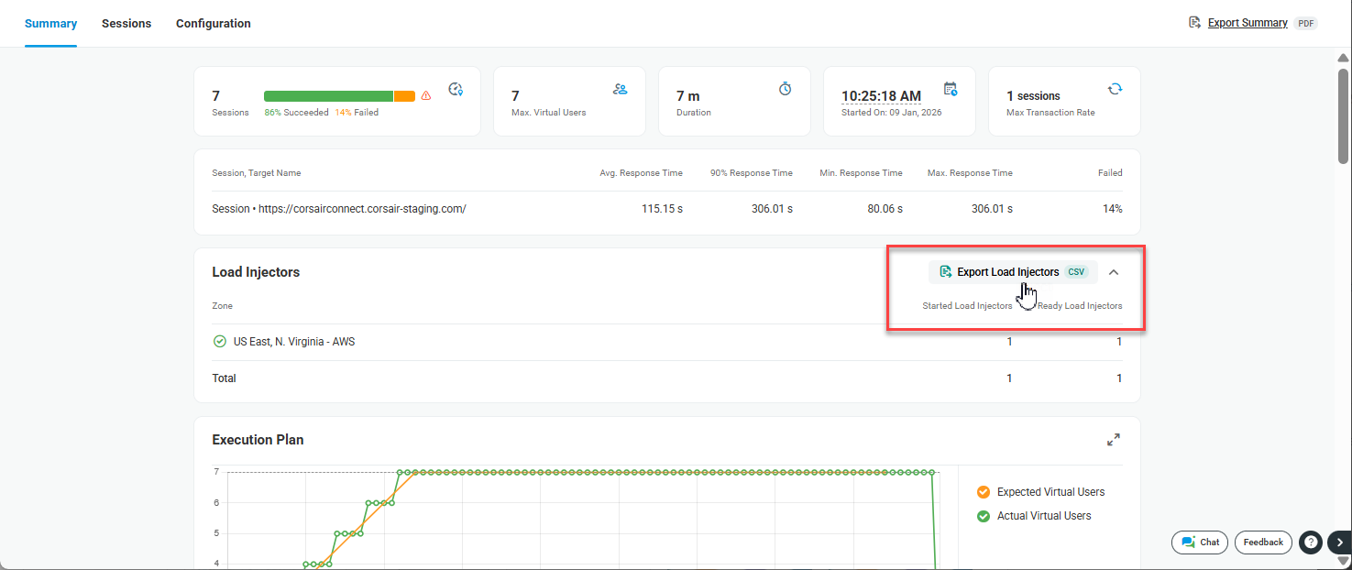
Task: Open the Chat button
Action: coord(1200,543)
